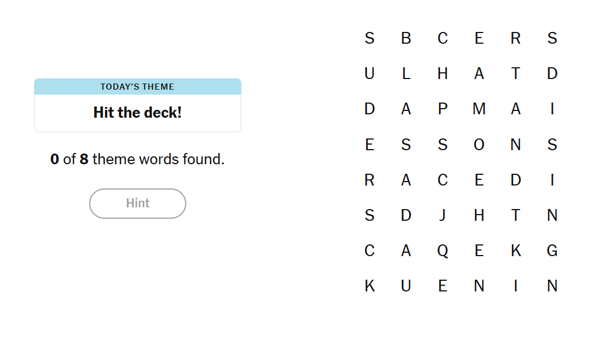Select the letter O in the grid
Viewport: 604px width, 343px height.
click(x=479, y=145)
